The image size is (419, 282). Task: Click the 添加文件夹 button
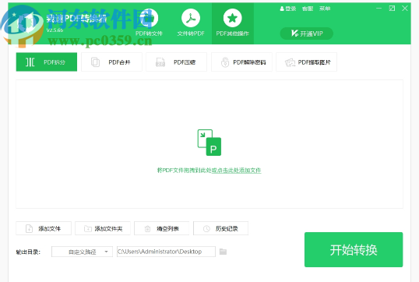[x=103, y=228]
